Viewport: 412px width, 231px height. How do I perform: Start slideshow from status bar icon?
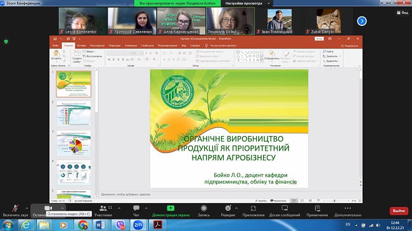(318, 201)
